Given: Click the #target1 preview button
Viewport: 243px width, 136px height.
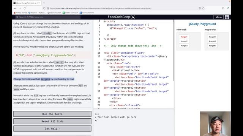Looking at the screenshot, I should tap(184, 37).
